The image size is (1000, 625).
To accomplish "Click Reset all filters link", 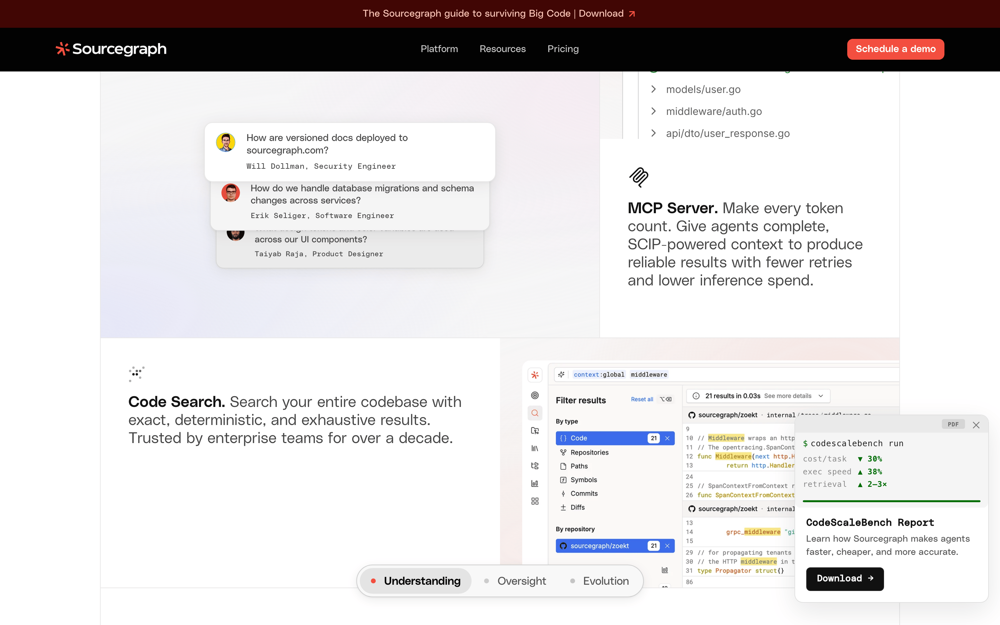I will click(x=642, y=399).
